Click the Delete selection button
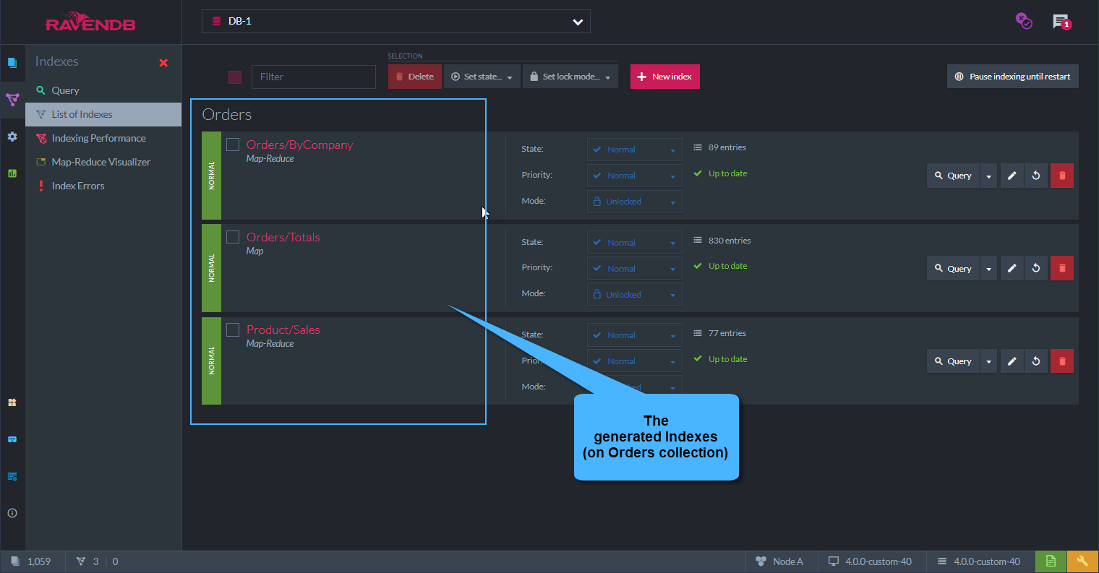The height and width of the screenshot is (573, 1099). coord(415,77)
